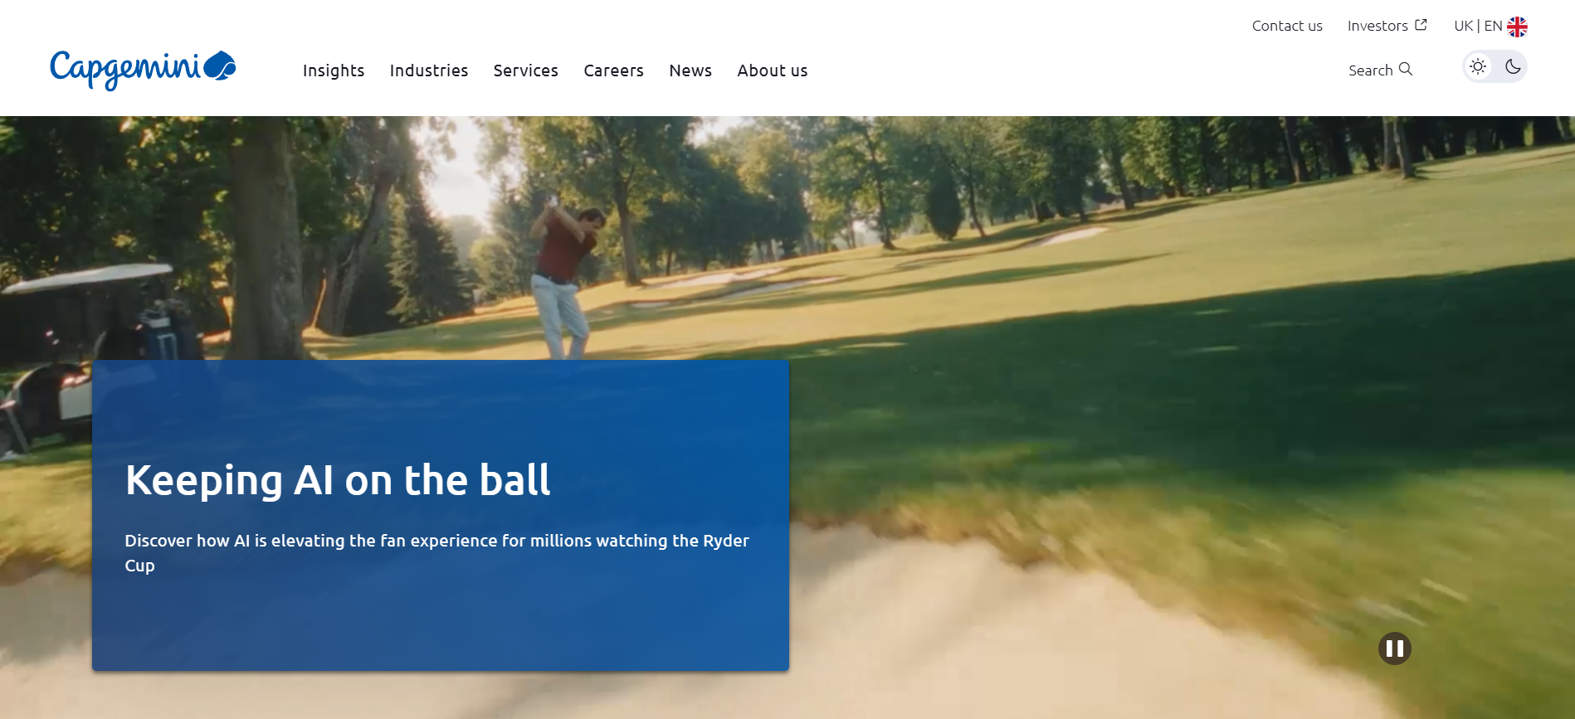Open the Insights menu
1575x719 pixels.
point(334,70)
